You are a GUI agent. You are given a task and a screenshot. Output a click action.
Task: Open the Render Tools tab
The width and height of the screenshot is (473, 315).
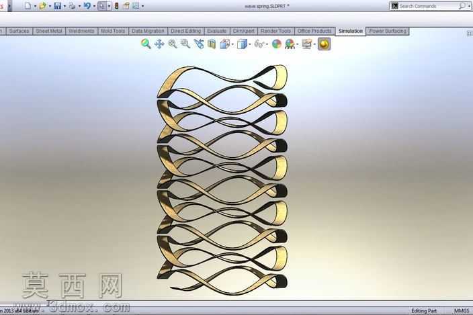275,31
